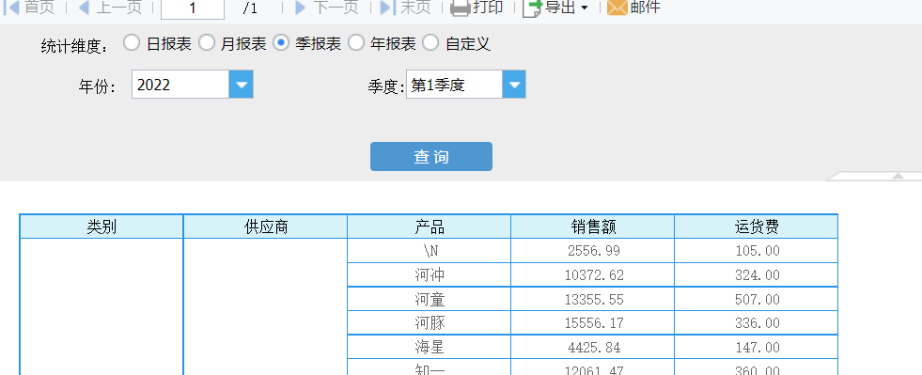
Task: Select the 日报表 radio option
Action: [x=132, y=43]
